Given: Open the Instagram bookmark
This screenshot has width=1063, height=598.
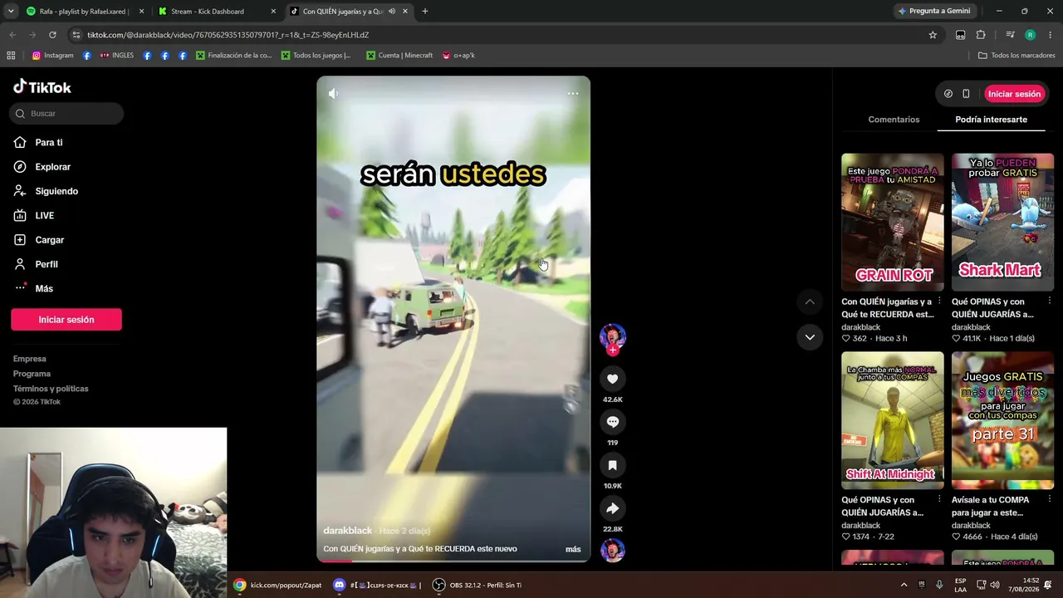Looking at the screenshot, I should pyautogui.click(x=53, y=56).
